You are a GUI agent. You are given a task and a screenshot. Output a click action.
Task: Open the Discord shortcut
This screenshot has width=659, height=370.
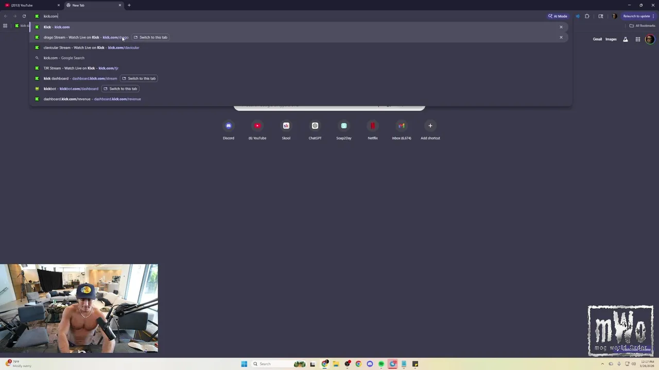point(229,129)
